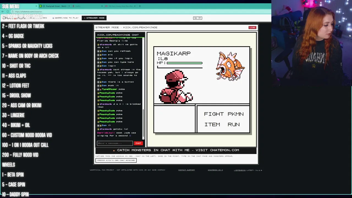This screenshot has width=352, height=198.
Task: Switch to the Netflix tab
Action: coord(88,6)
